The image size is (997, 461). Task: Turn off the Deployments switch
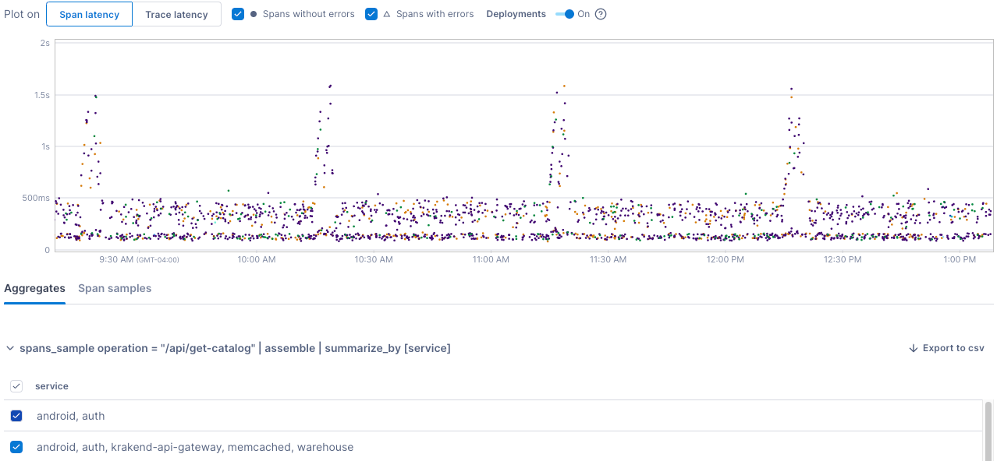pyautogui.click(x=565, y=14)
